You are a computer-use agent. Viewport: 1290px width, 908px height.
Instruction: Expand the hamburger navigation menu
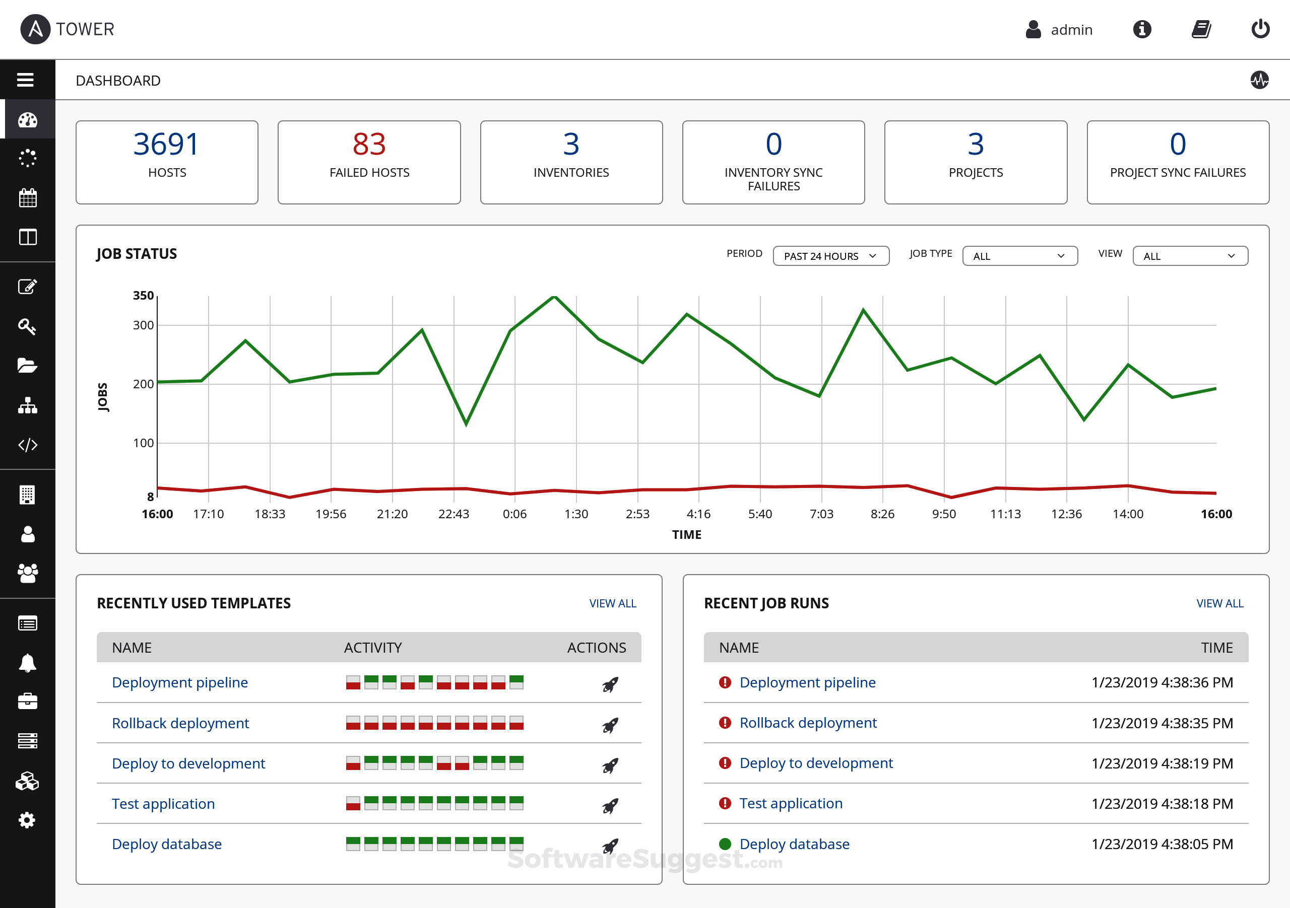tap(26, 79)
